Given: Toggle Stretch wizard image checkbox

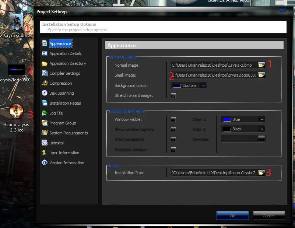Looking at the screenshot, I should coord(173,96).
